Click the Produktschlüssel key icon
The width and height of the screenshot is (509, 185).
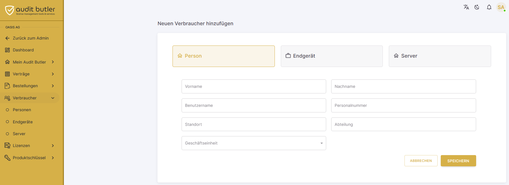pyautogui.click(x=8, y=158)
